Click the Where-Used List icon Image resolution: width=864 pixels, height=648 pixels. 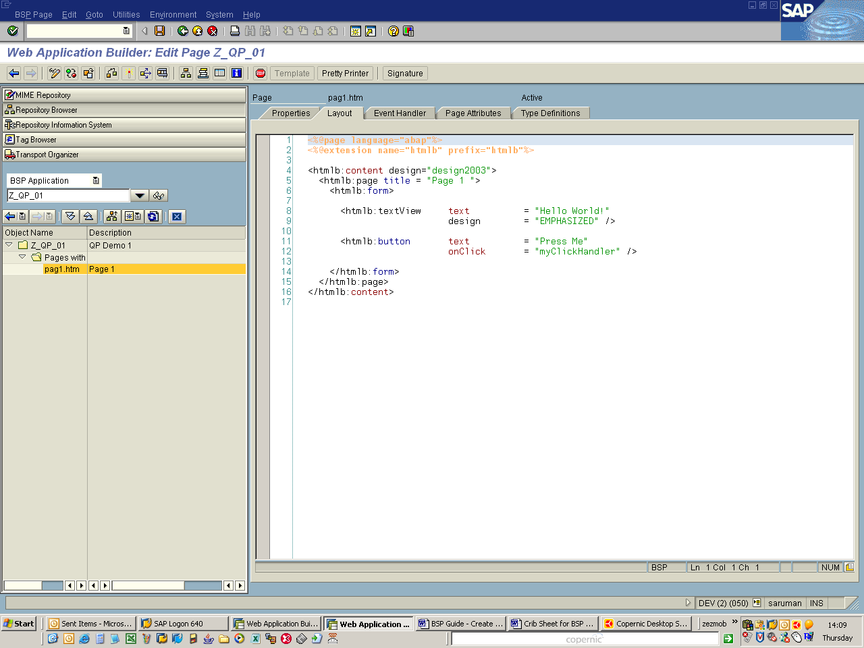163,73
